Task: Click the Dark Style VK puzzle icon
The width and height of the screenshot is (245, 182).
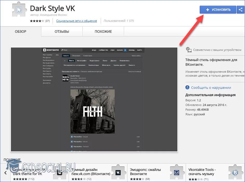Action: (x=19, y=10)
